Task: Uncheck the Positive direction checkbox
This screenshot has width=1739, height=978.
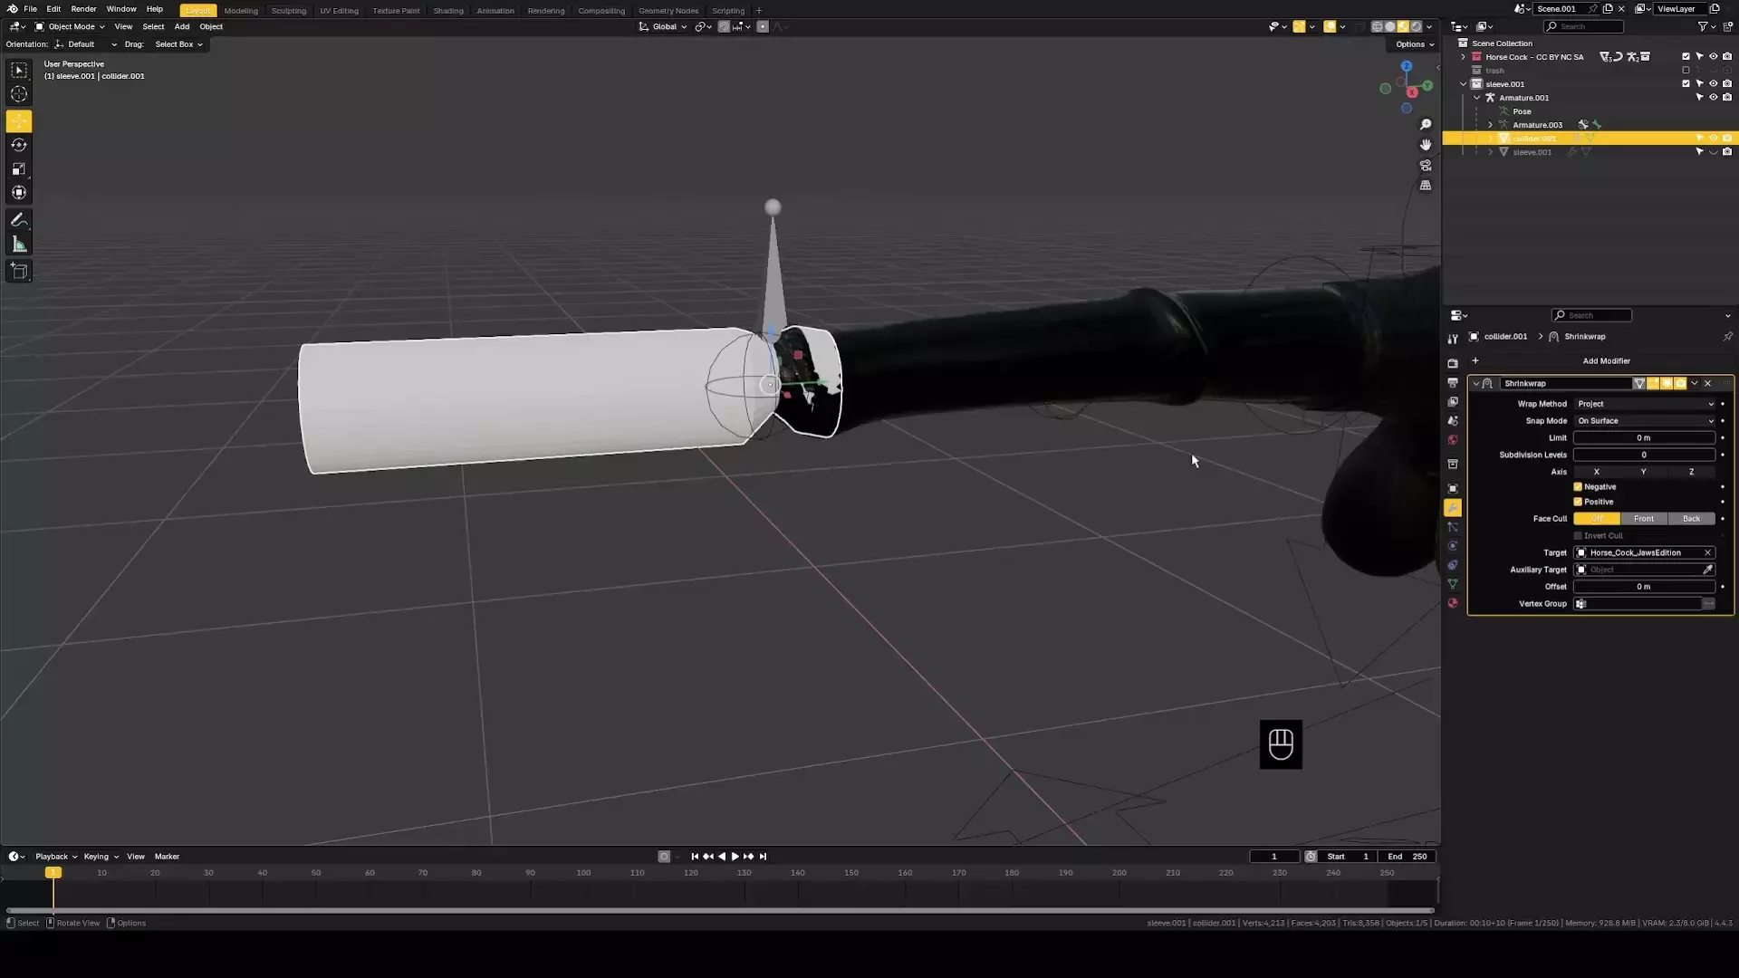Action: [x=1578, y=502]
